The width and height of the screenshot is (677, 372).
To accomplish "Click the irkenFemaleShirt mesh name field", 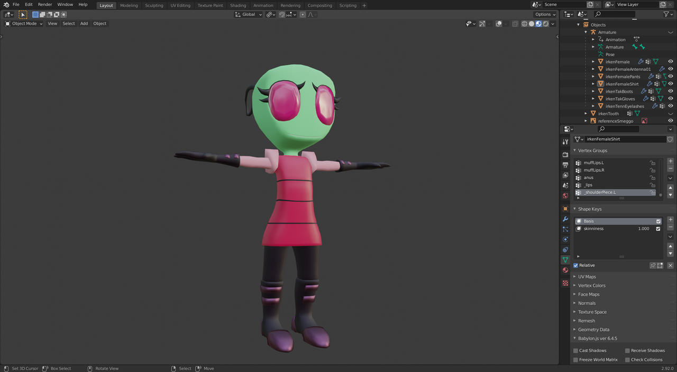I will click(625, 139).
